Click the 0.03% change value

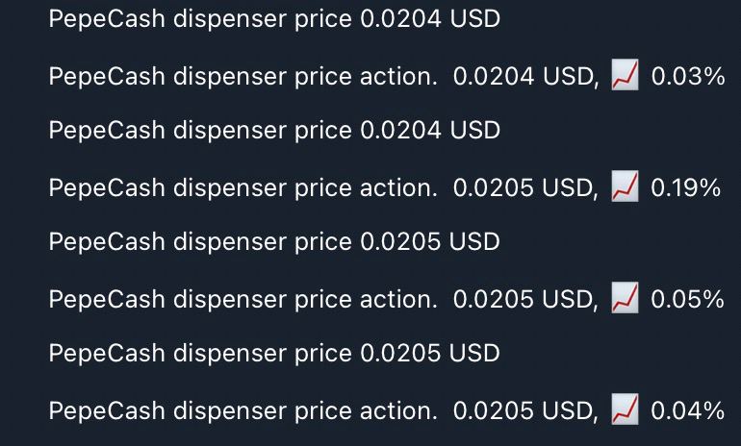[x=688, y=76]
